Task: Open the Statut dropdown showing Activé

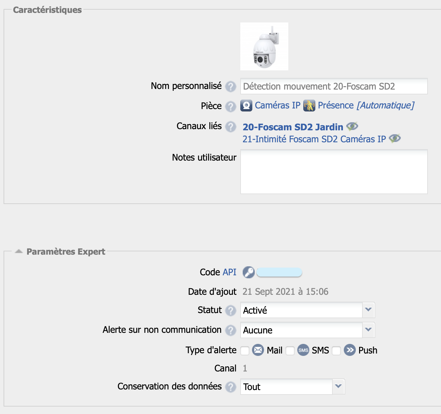Action: click(x=307, y=310)
